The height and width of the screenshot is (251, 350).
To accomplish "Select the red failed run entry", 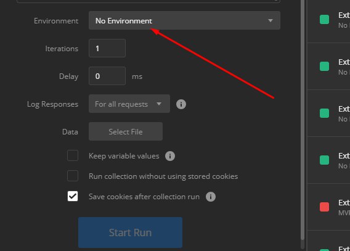I will pyautogui.click(x=328, y=207).
